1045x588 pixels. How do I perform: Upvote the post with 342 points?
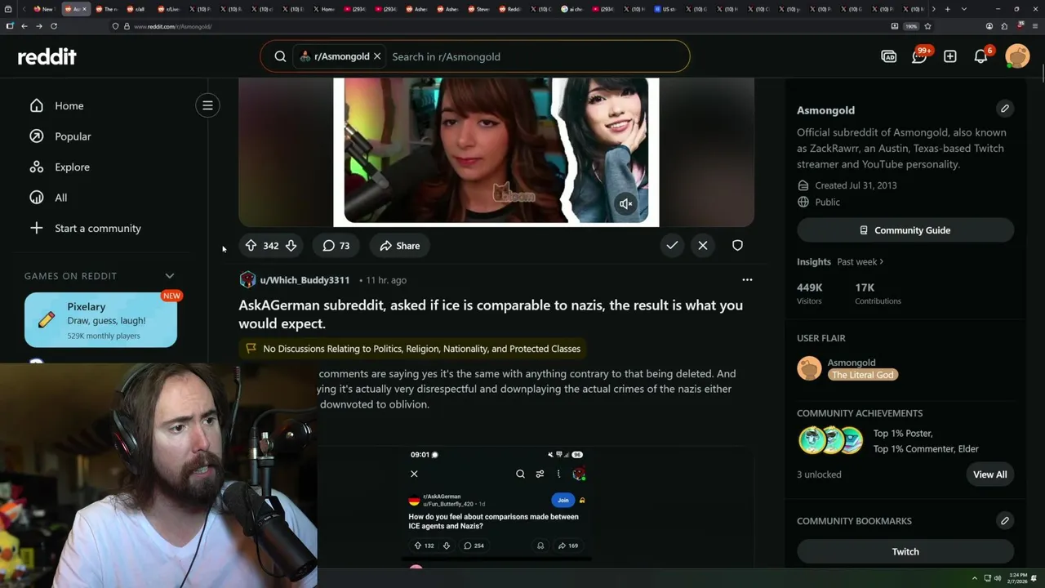[x=251, y=246]
